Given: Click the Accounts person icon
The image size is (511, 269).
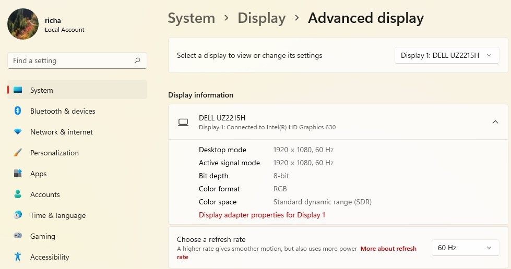Looking at the screenshot, I should (18, 194).
